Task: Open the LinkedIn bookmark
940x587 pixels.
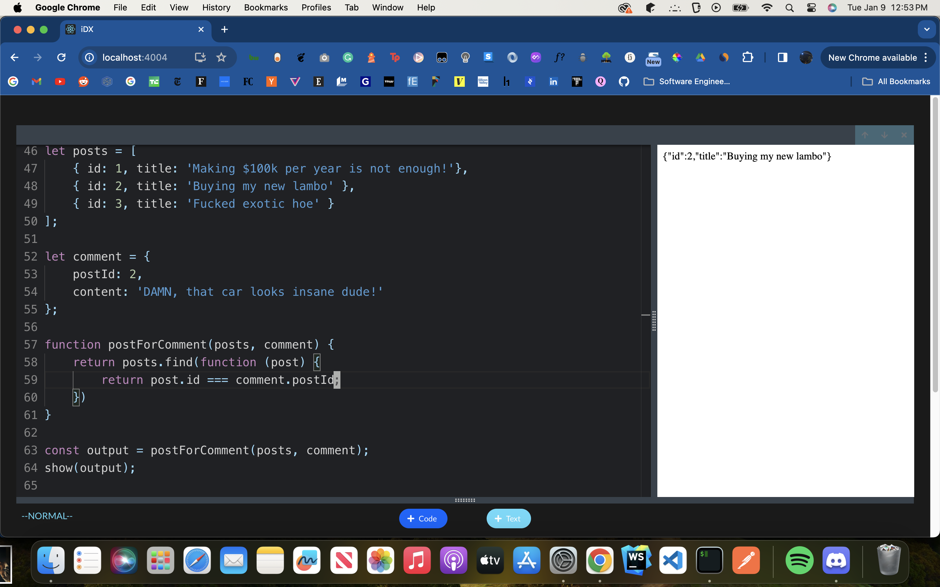Action: (x=554, y=82)
